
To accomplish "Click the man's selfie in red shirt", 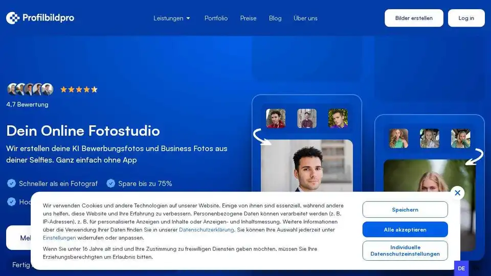I will 276,118.
